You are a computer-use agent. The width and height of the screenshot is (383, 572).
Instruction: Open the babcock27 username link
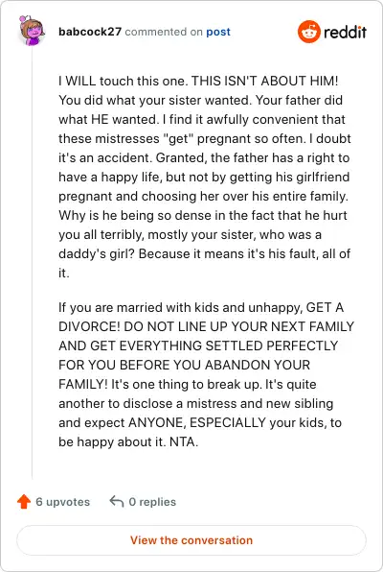click(x=90, y=32)
